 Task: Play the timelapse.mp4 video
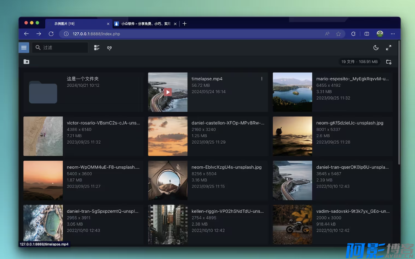(x=168, y=92)
